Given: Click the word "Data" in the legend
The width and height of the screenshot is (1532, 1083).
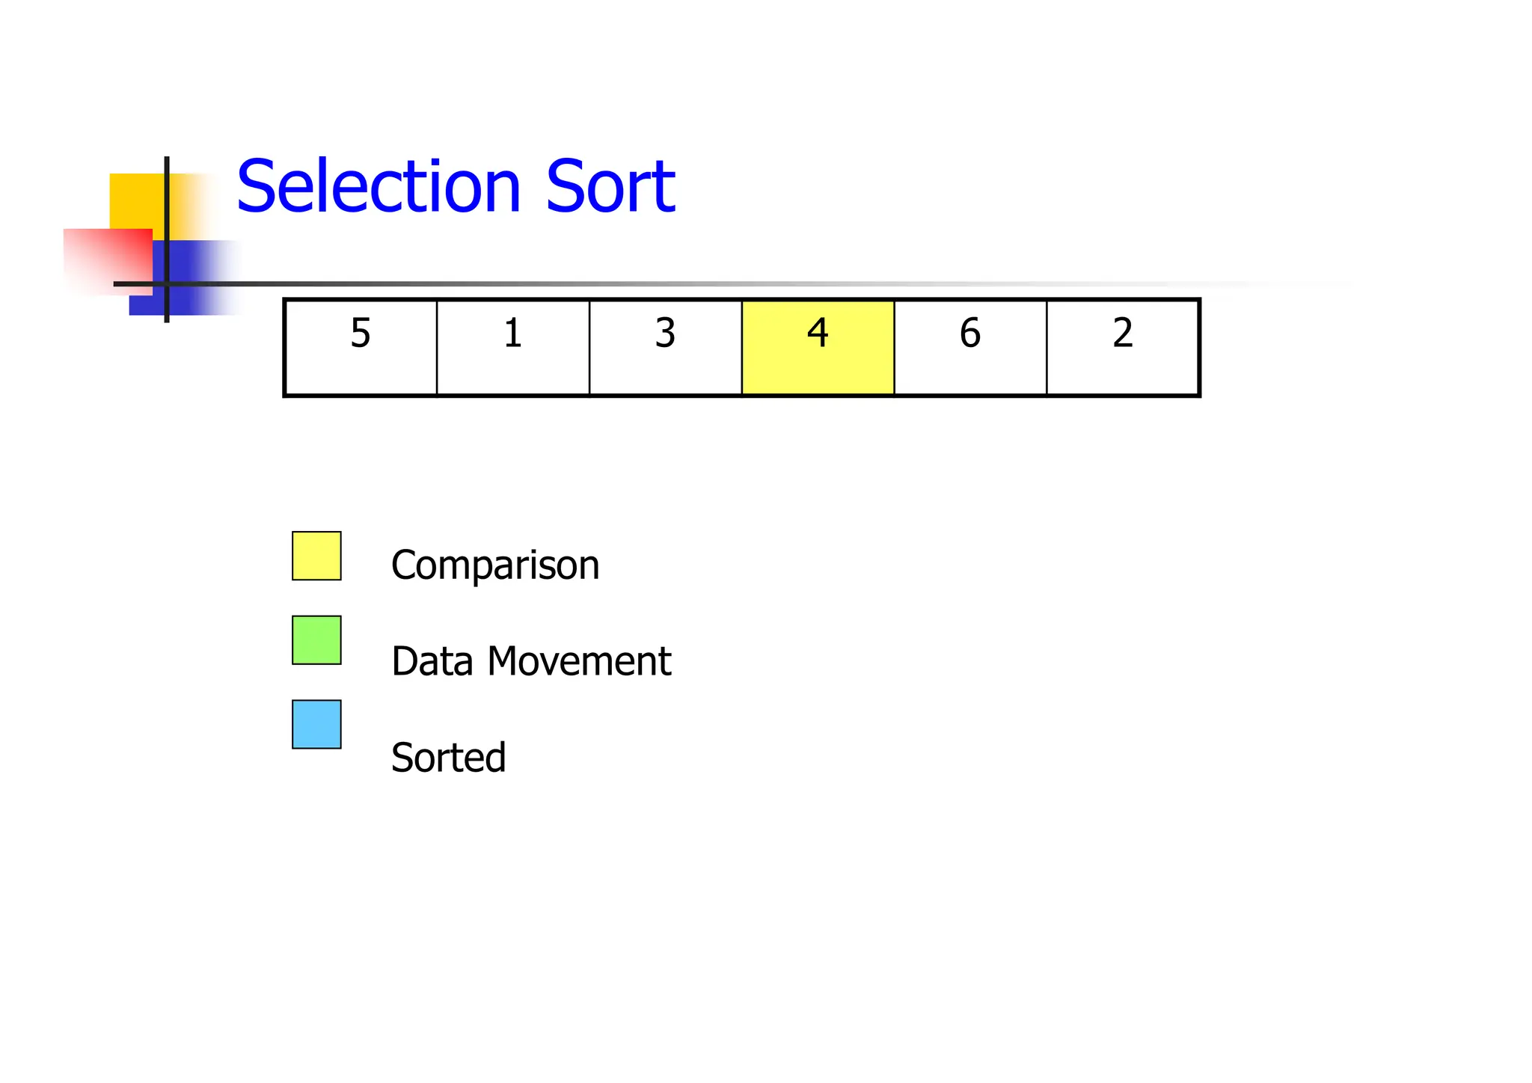Looking at the screenshot, I should (432, 662).
